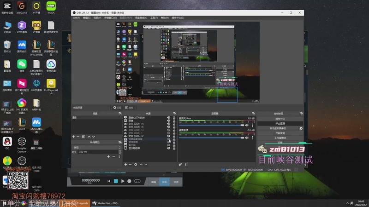
Task: Click Studio One record button
Action: click(x=129, y=181)
